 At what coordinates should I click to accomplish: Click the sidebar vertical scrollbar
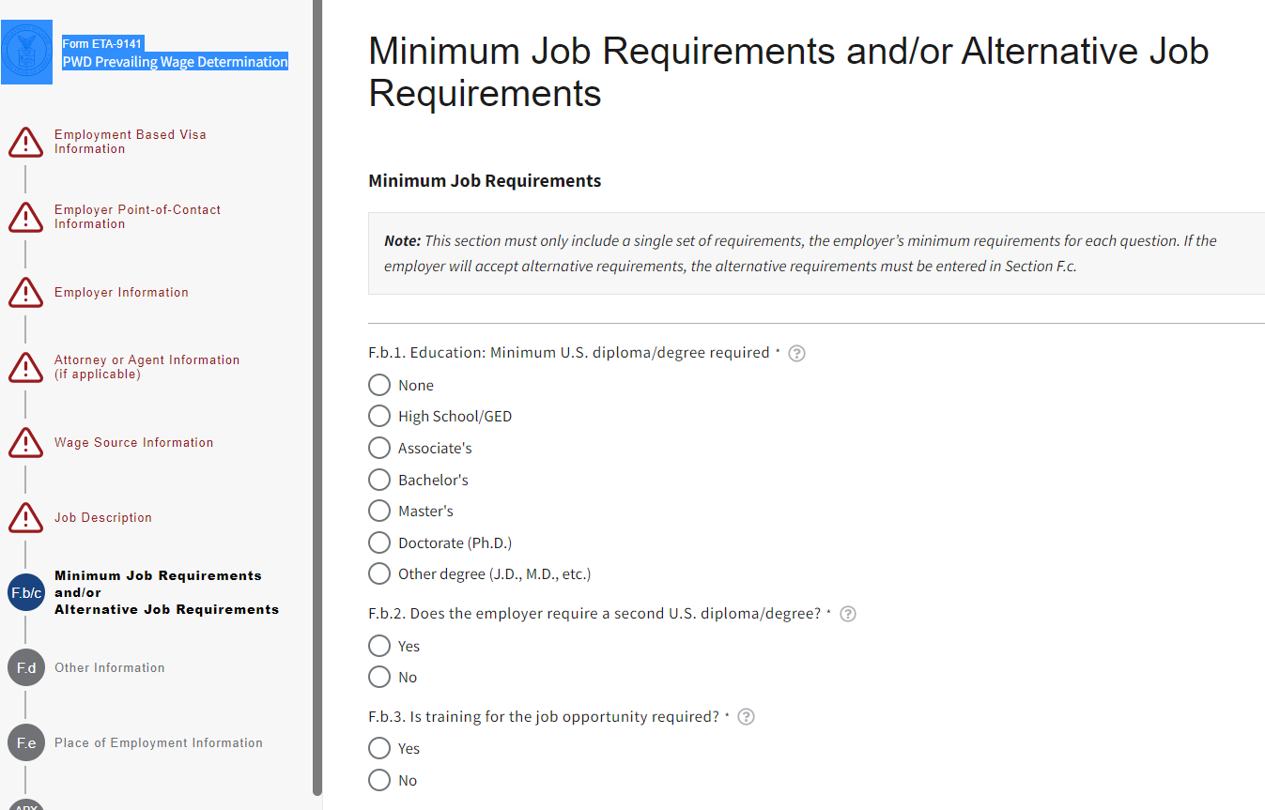tap(317, 394)
